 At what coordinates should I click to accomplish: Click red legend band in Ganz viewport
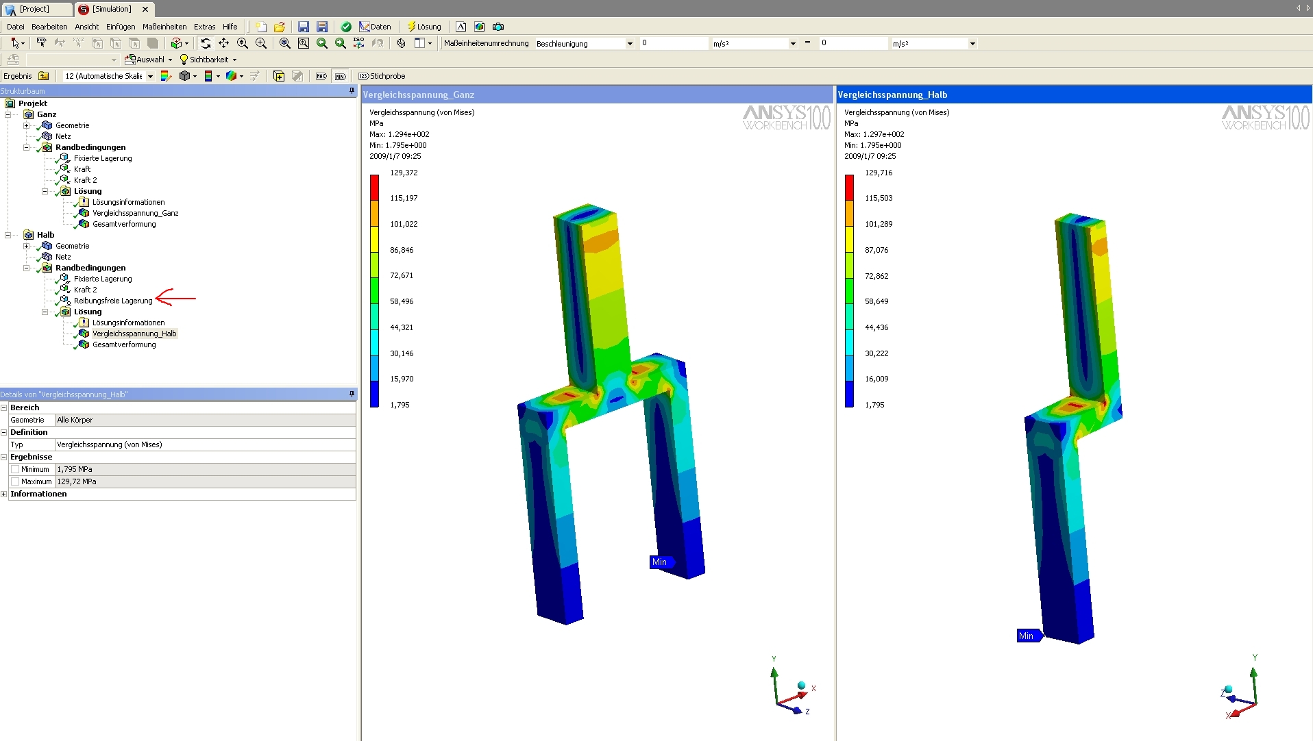[x=375, y=188]
